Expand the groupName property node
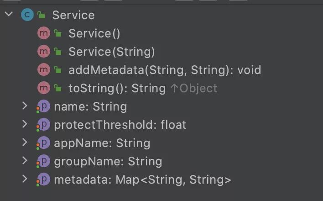The height and width of the screenshot is (201, 323). tap(25, 161)
